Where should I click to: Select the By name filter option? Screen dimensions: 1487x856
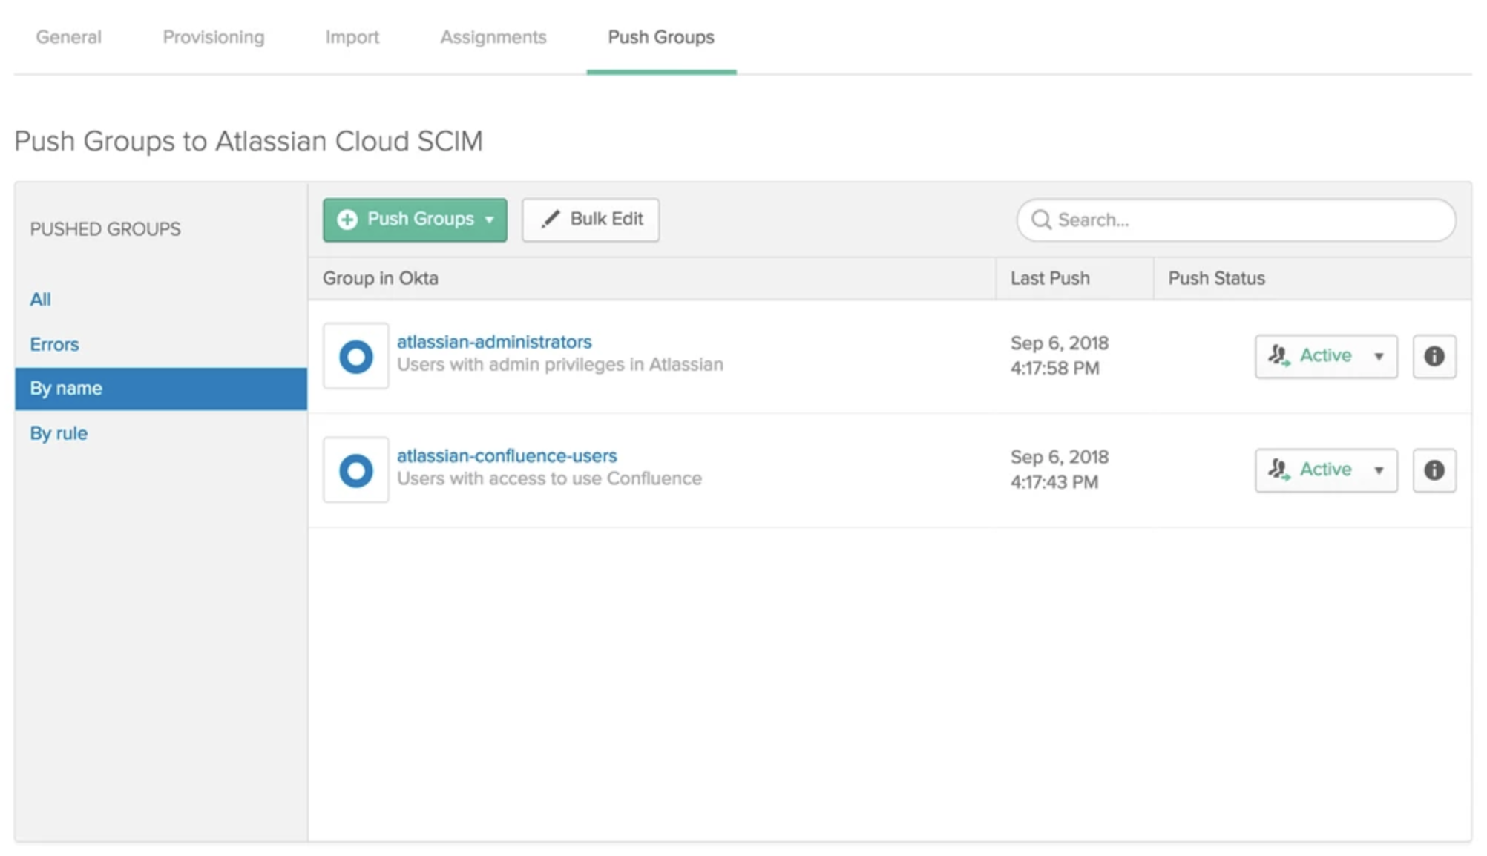[66, 388]
